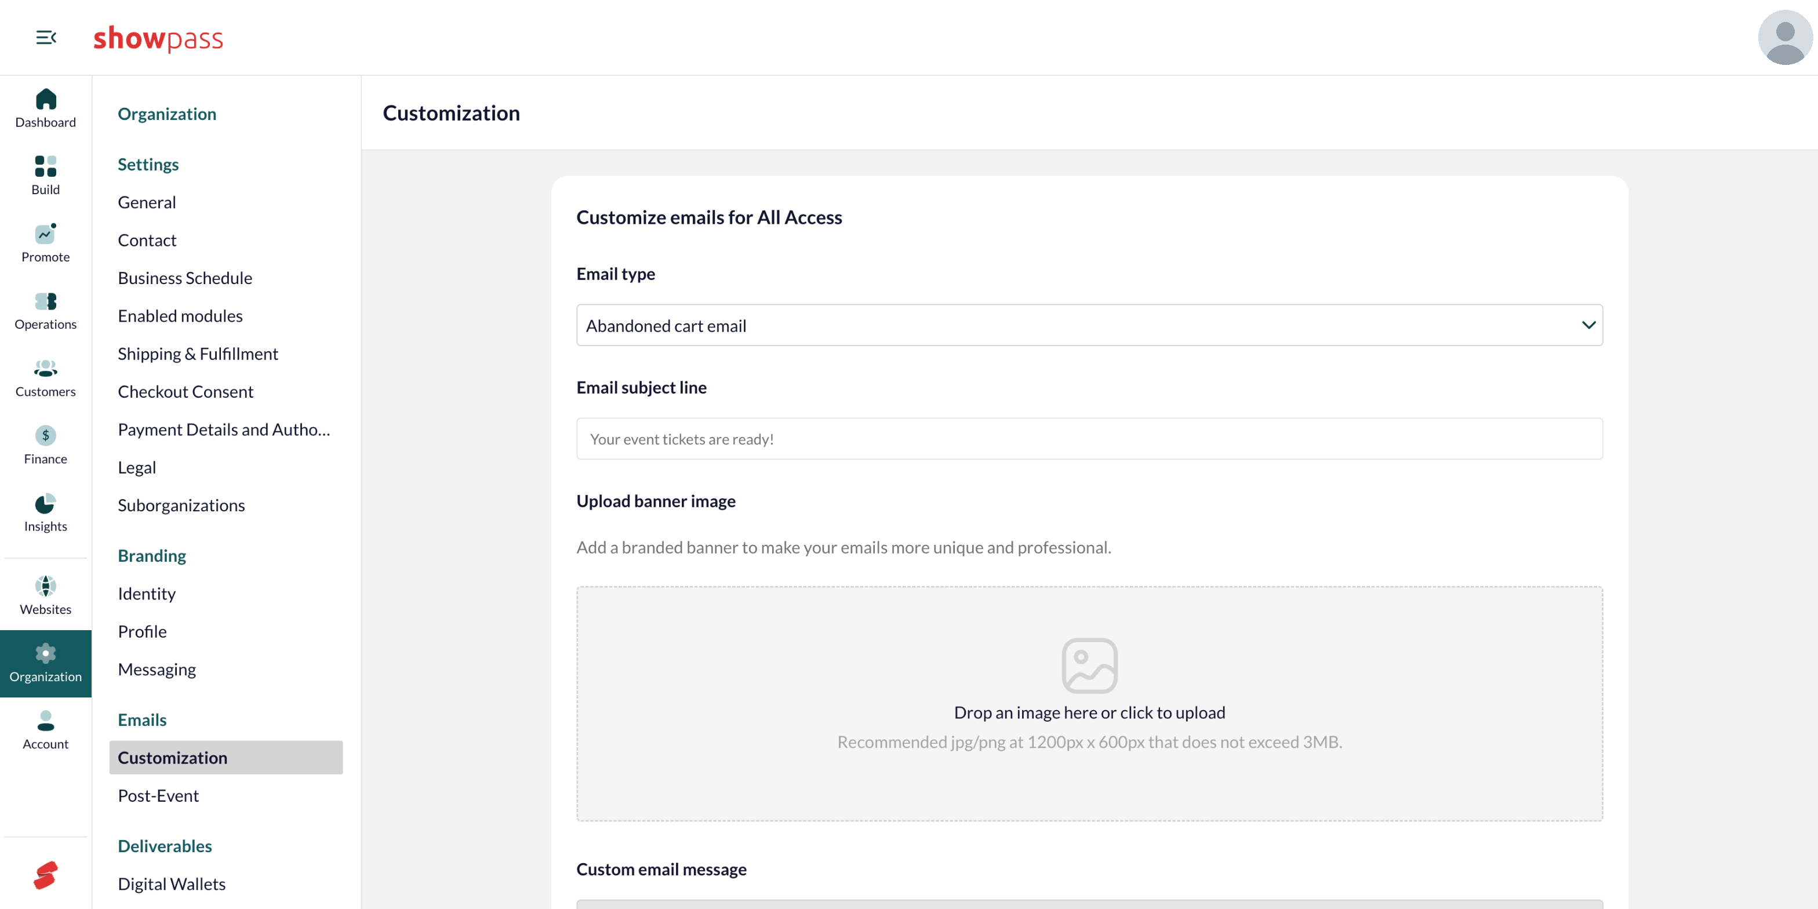Open Payment Details and Autho… item
Image resolution: width=1818 pixels, height=909 pixels.
[224, 430]
